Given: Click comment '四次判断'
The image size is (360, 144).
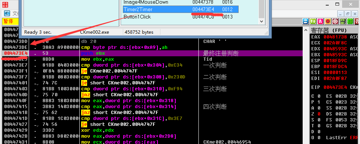Looking at the screenshot, I should coord(215,107).
